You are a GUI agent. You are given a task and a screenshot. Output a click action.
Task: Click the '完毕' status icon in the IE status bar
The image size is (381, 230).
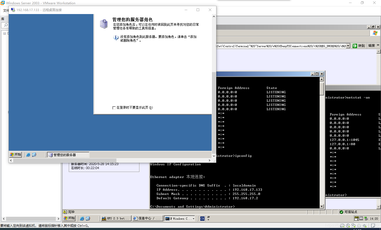click(x=65, y=212)
